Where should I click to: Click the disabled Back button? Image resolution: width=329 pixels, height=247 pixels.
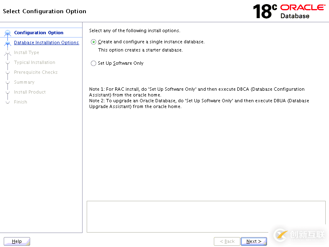tap(227, 241)
